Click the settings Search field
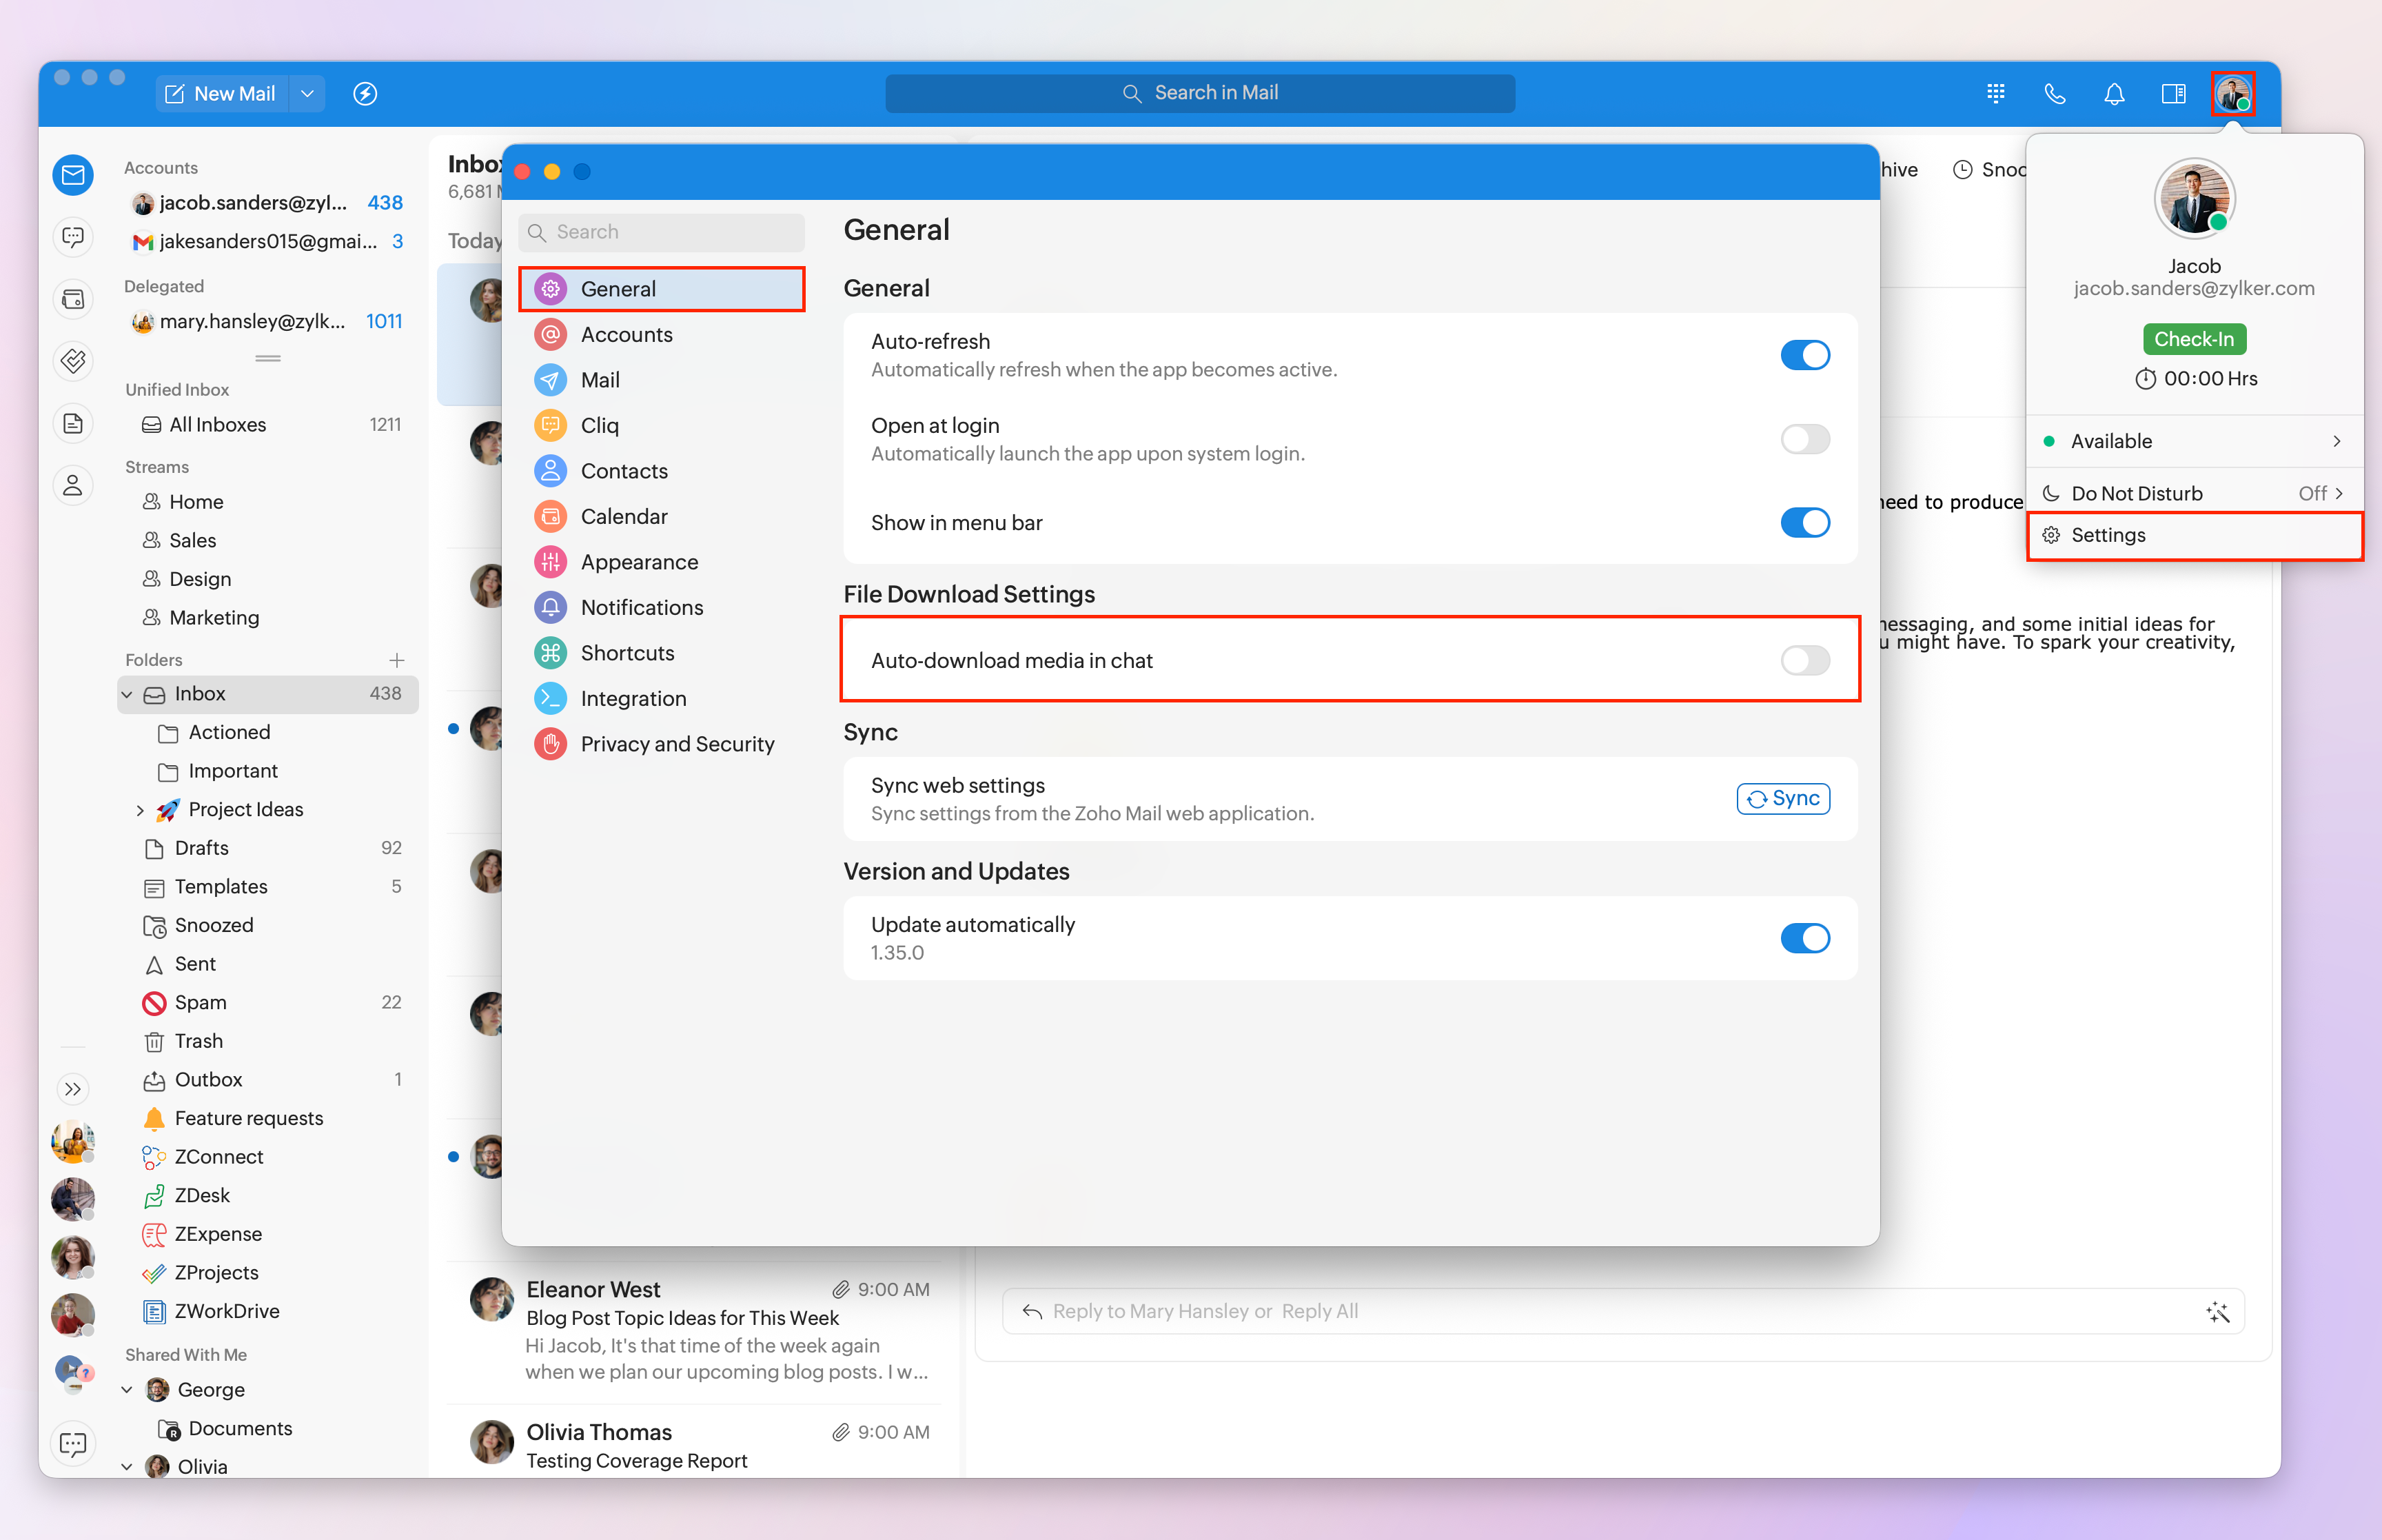The image size is (2382, 1540). point(662,232)
